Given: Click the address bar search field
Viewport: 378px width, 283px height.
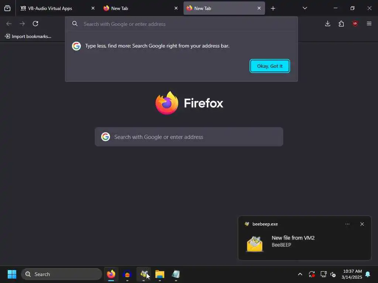Looking at the screenshot, I should (x=181, y=24).
